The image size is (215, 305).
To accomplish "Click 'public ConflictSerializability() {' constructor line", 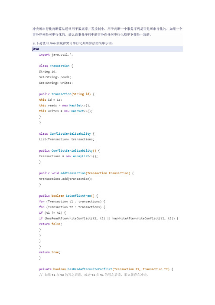I will pyautogui.click(x=69, y=151).
